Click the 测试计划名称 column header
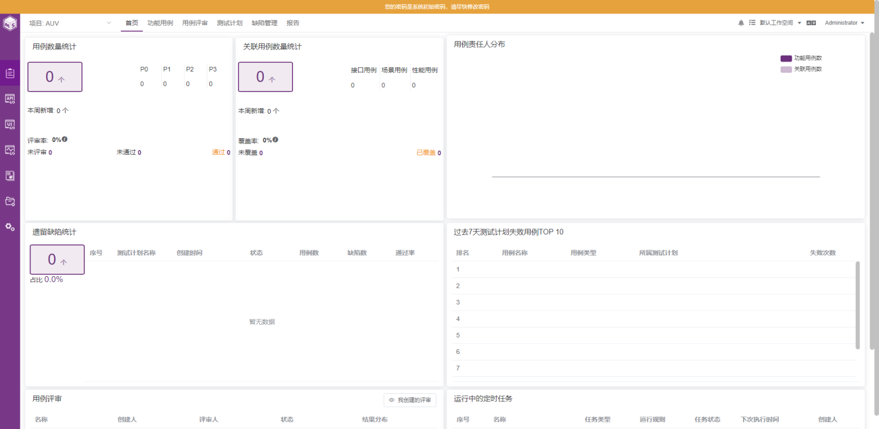Screen dimensions: 879x429 136,253
